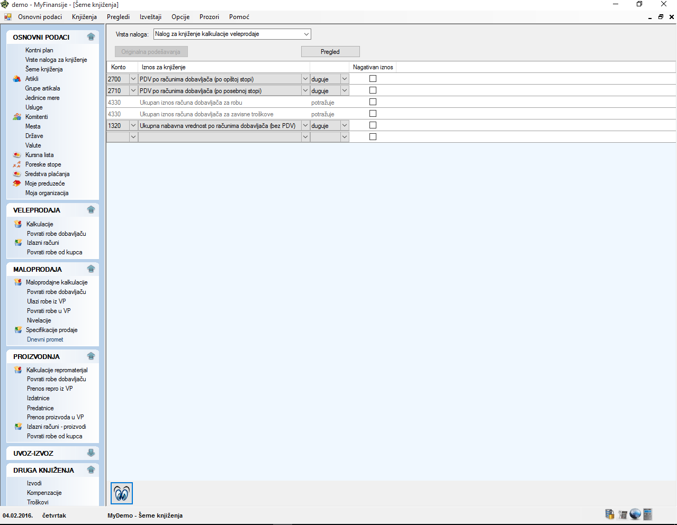Image resolution: width=677 pixels, height=525 pixels.
Task: Check Negativan iznos for konto 2700 row
Action: (x=373, y=79)
